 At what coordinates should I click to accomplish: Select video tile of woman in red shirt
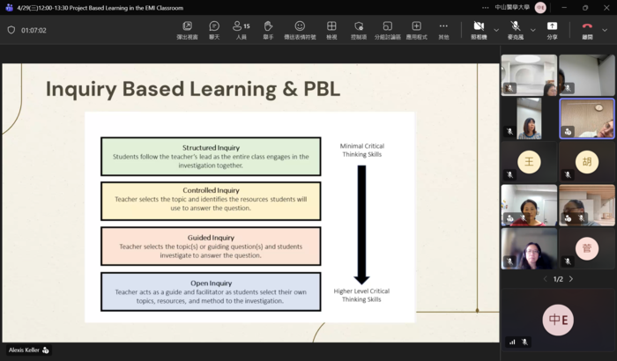click(x=529, y=205)
